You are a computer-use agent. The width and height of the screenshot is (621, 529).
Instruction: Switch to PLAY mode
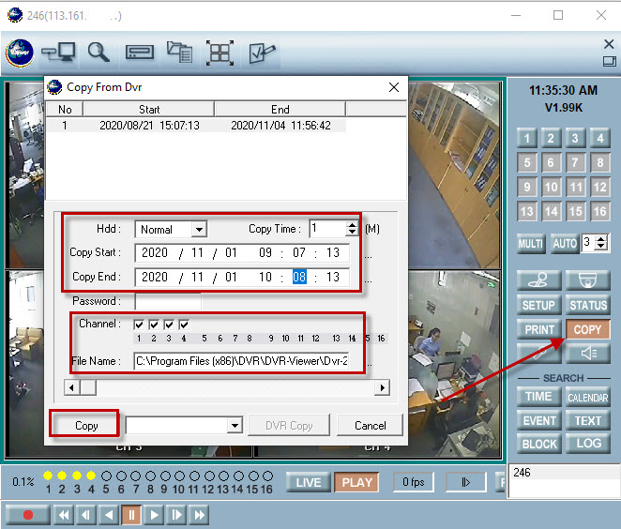click(x=356, y=482)
